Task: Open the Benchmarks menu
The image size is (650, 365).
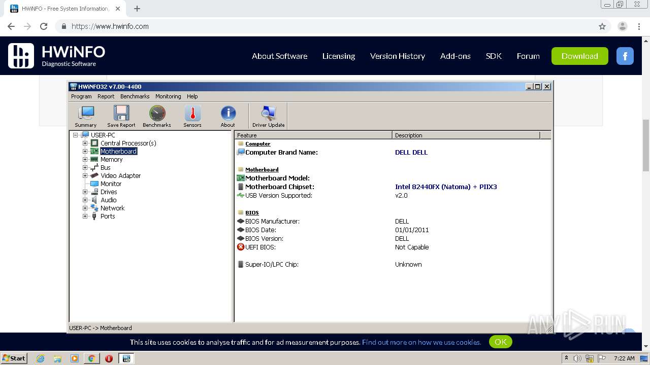Action: (x=135, y=96)
